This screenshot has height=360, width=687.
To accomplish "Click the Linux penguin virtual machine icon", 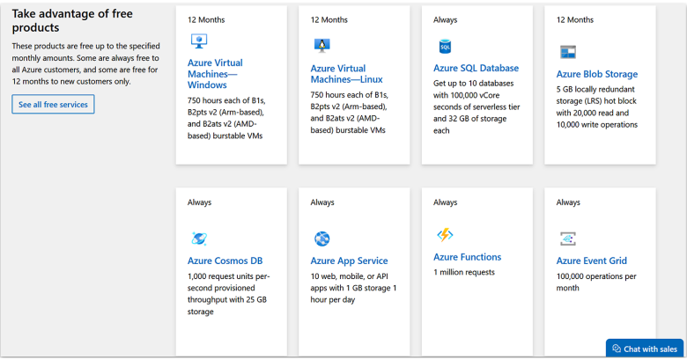I will coord(322,45).
